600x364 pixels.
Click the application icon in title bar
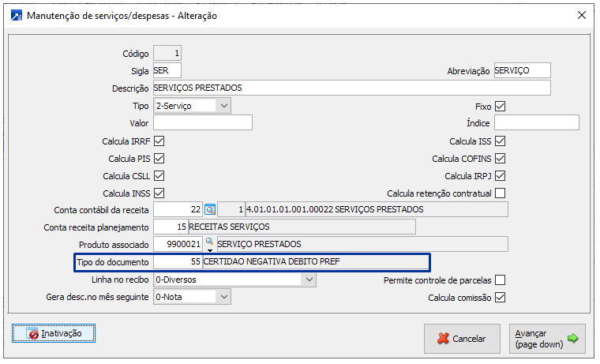click(14, 15)
